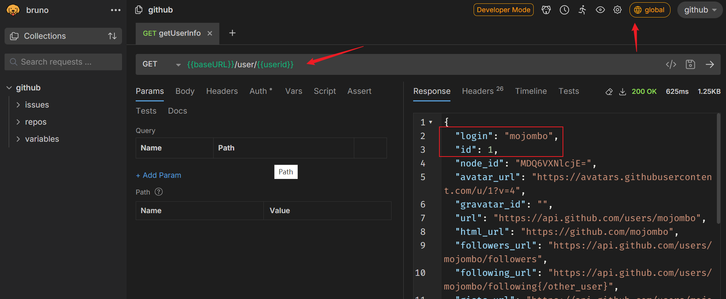This screenshot has height=299, width=726.
Task: Click the Search requests input field
Action: click(63, 62)
